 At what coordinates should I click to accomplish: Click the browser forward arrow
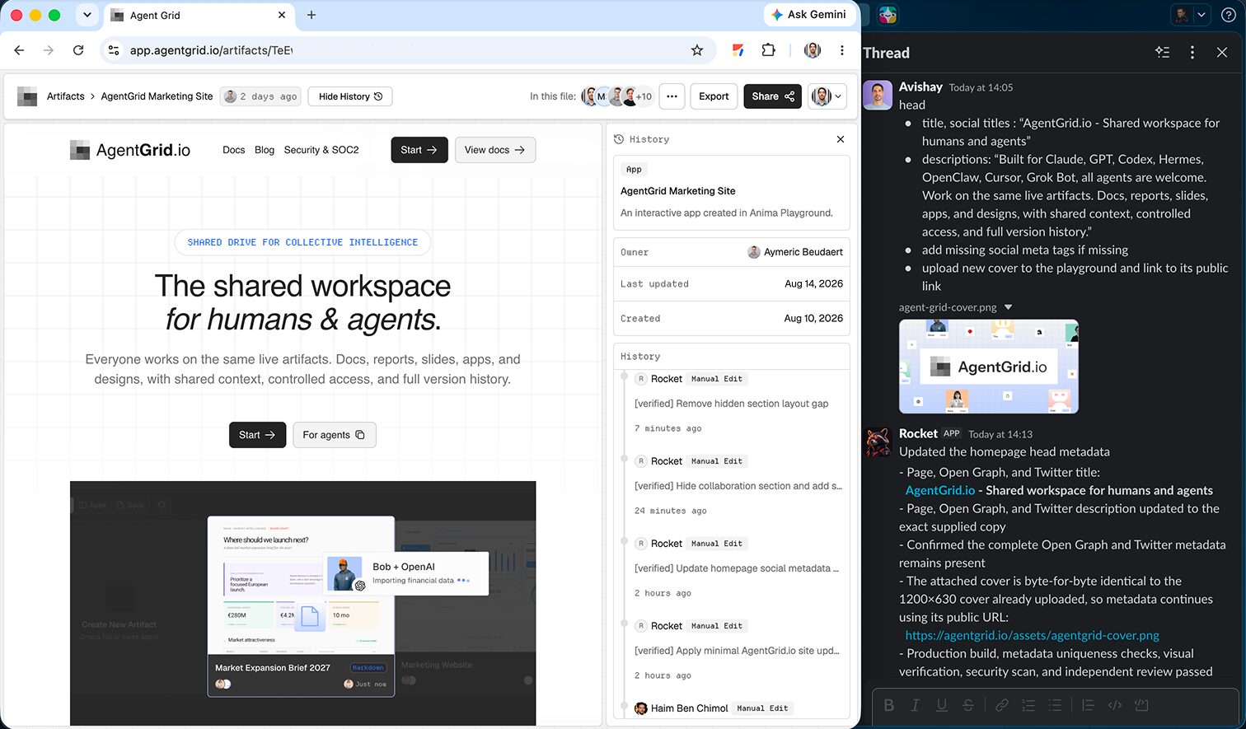pyautogui.click(x=49, y=50)
